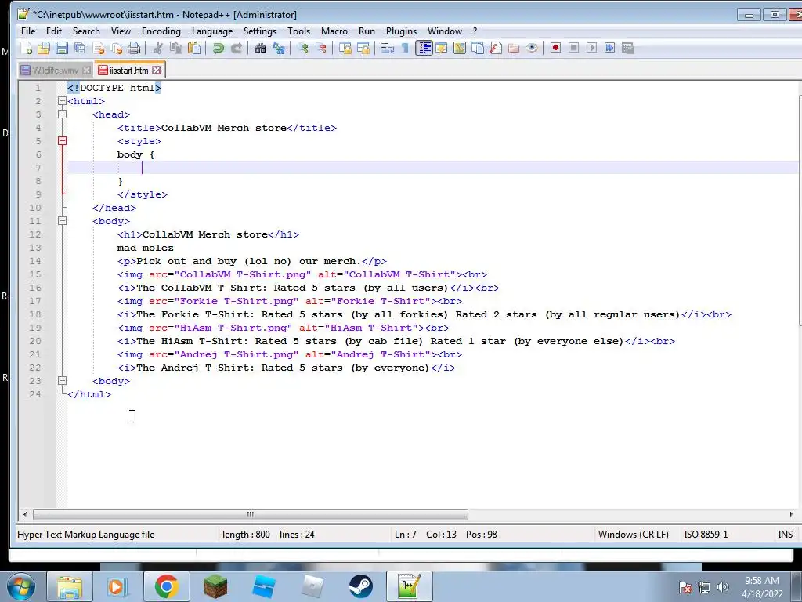Screen dimensions: 802x602
Task: Click Save Current Recorded Macro icon
Action: click(628, 48)
